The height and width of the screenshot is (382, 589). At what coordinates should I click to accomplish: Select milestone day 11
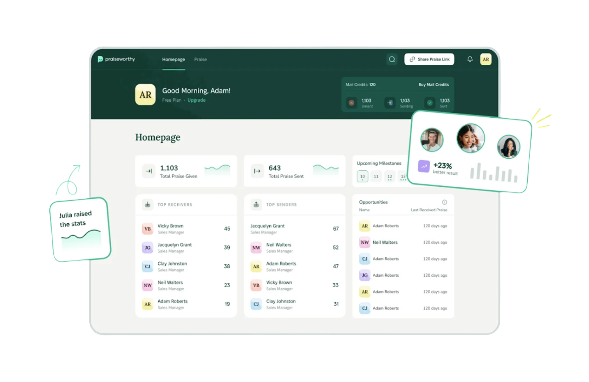click(x=376, y=176)
